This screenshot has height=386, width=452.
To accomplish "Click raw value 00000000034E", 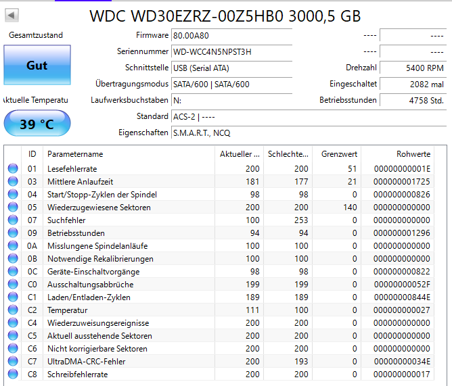I will point(402,362).
